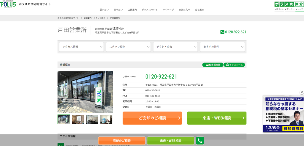Screen dimensions: 304x146
Task: Click the orange ご売却のご相談 button
Action: pos(152,118)
